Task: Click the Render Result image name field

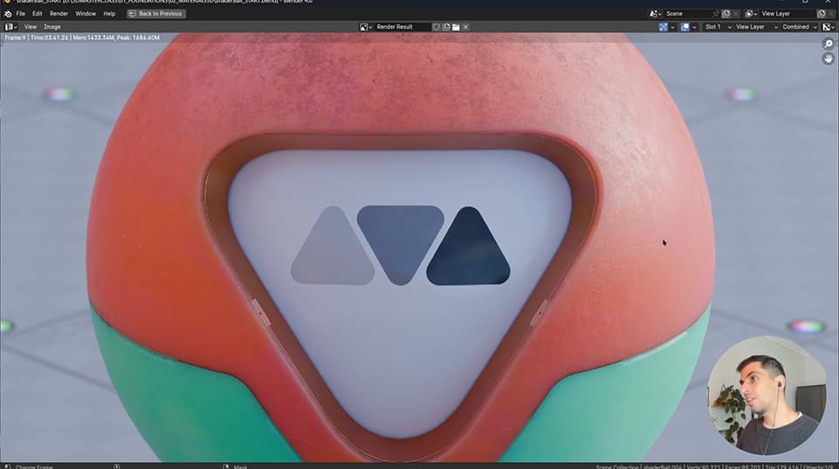Action: tap(402, 27)
